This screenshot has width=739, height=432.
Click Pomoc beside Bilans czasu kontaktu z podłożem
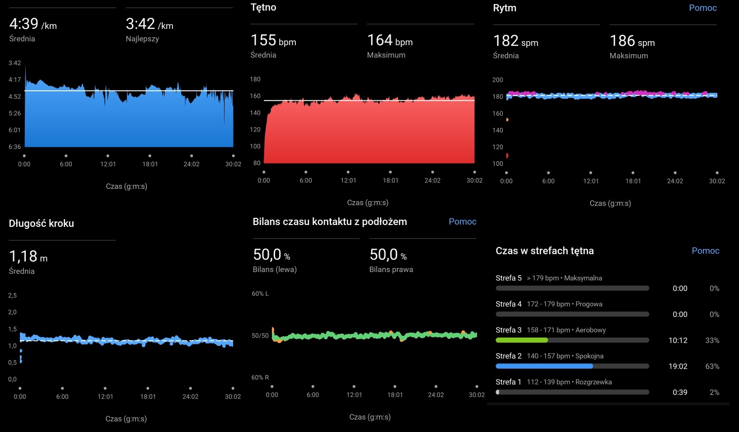462,221
